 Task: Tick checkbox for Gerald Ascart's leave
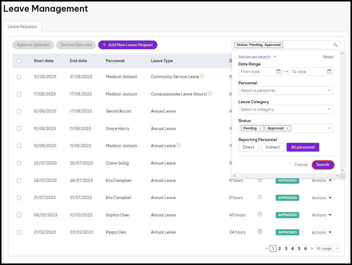[x=19, y=111]
